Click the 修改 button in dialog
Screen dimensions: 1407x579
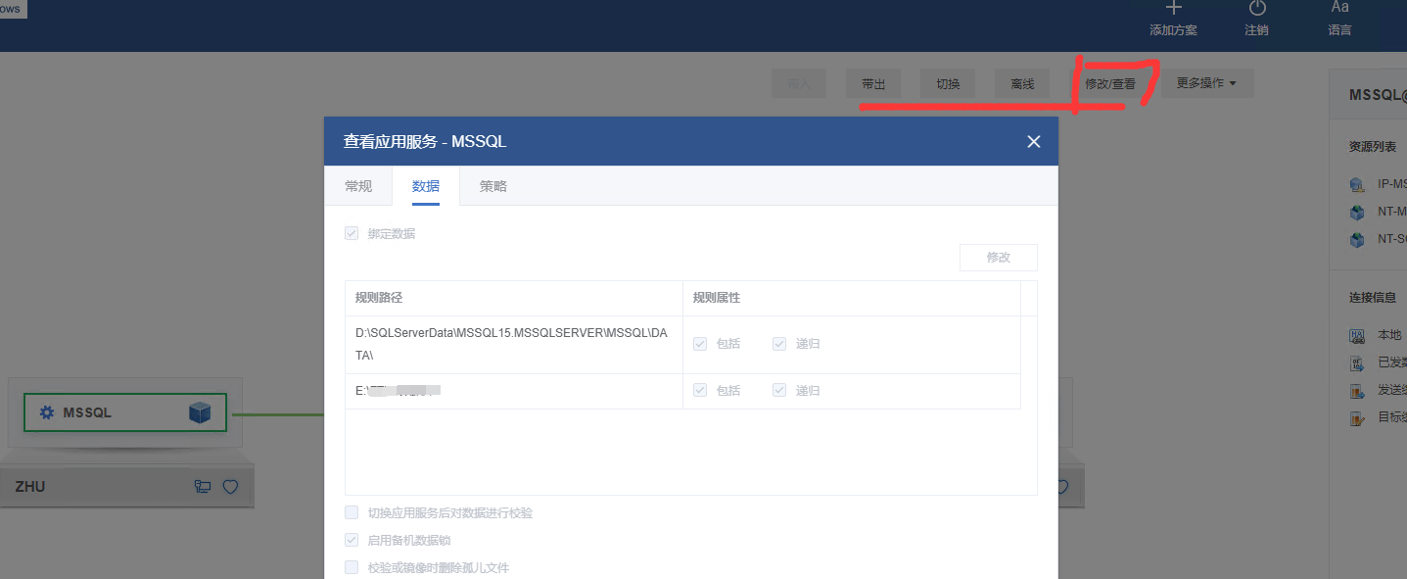pyautogui.click(x=998, y=258)
